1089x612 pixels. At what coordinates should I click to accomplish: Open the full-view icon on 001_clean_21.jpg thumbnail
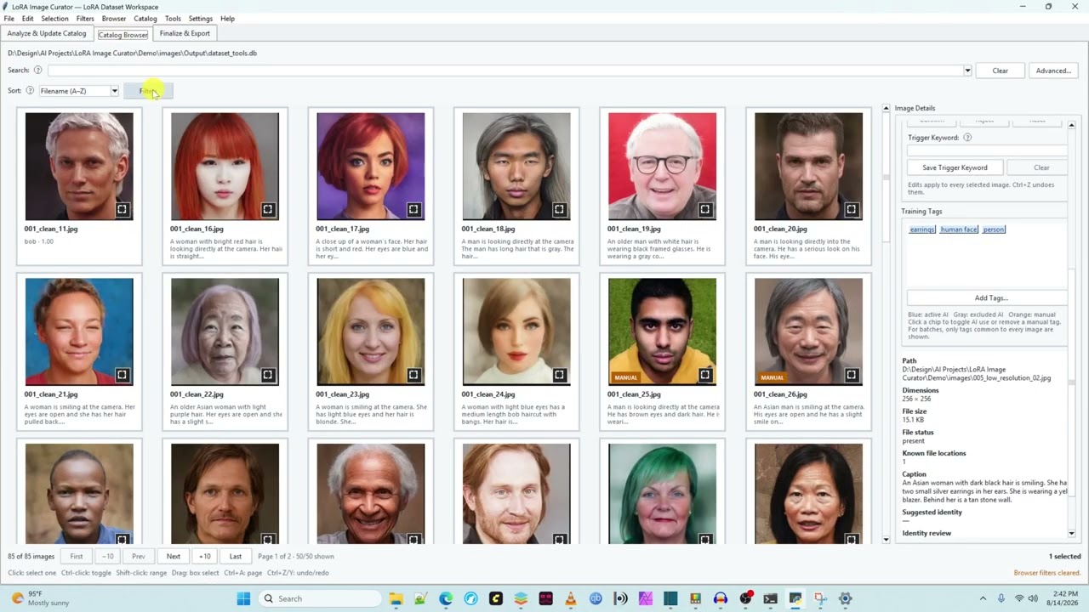pyautogui.click(x=122, y=375)
